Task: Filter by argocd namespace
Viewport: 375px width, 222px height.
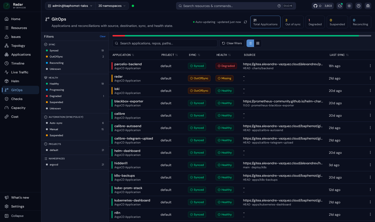Action: point(75,165)
